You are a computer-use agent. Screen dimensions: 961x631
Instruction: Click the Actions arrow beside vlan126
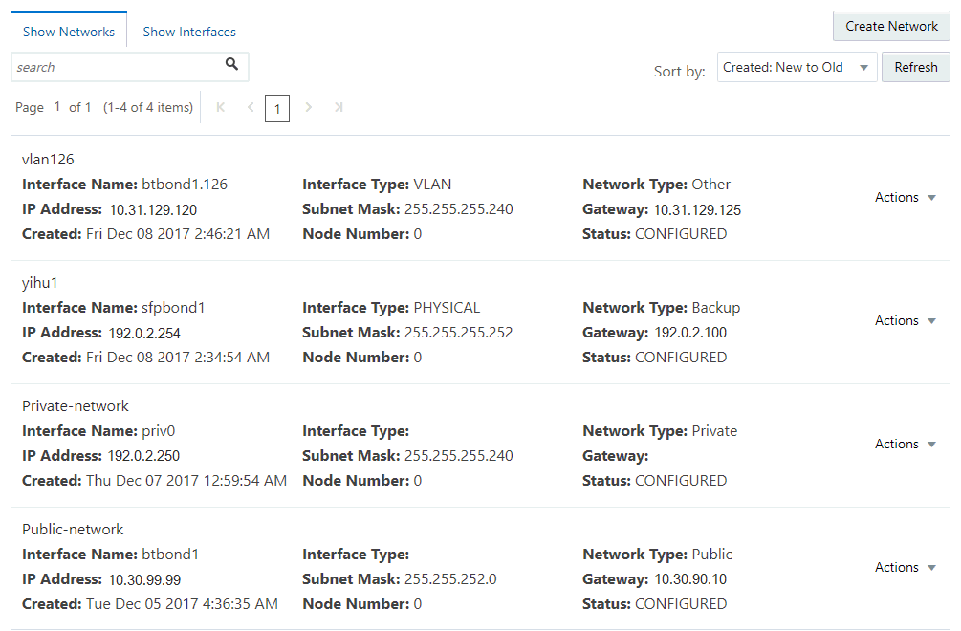pyautogui.click(x=931, y=198)
